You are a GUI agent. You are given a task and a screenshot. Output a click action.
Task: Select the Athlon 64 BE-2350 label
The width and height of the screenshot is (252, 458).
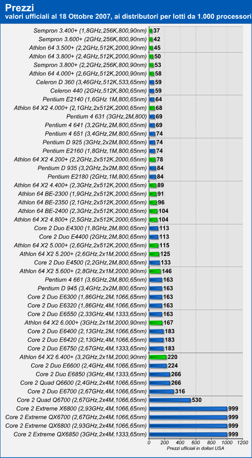coord(82,202)
